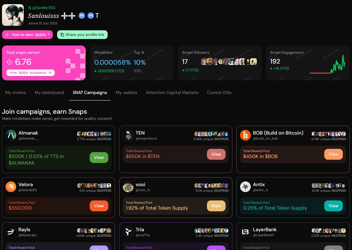View the vooi campaign
352x250 pixels.
coord(216,206)
